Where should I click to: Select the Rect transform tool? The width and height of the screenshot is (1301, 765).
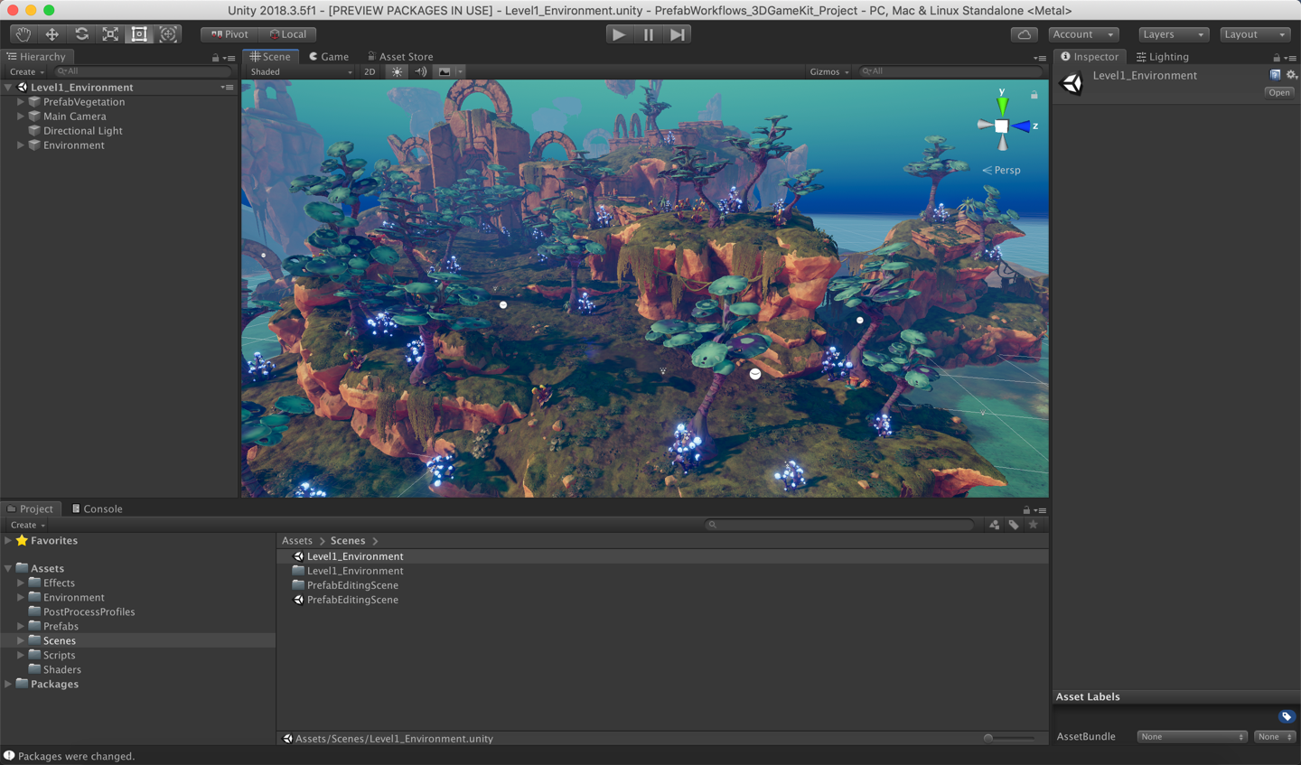(139, 34)
